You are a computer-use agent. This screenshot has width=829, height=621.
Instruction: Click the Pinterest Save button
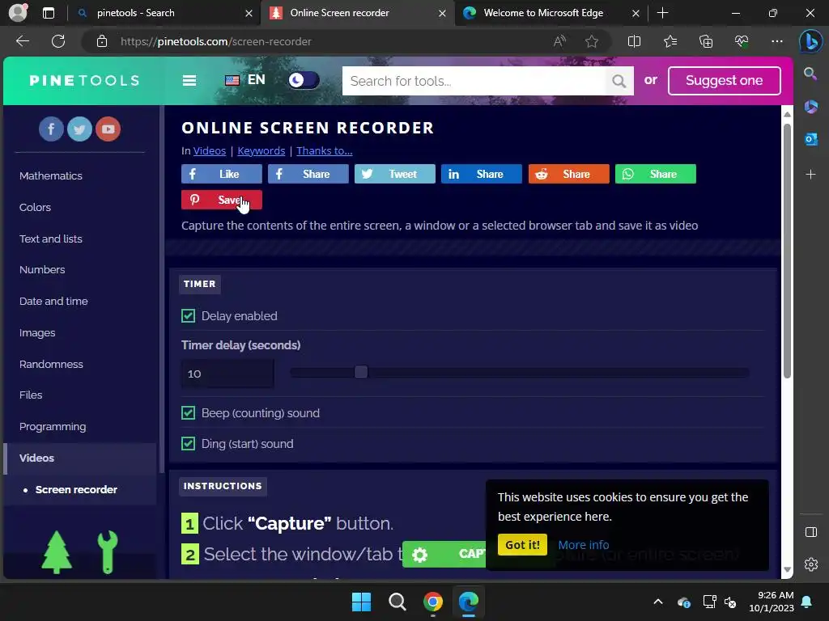tap(222, 200)
